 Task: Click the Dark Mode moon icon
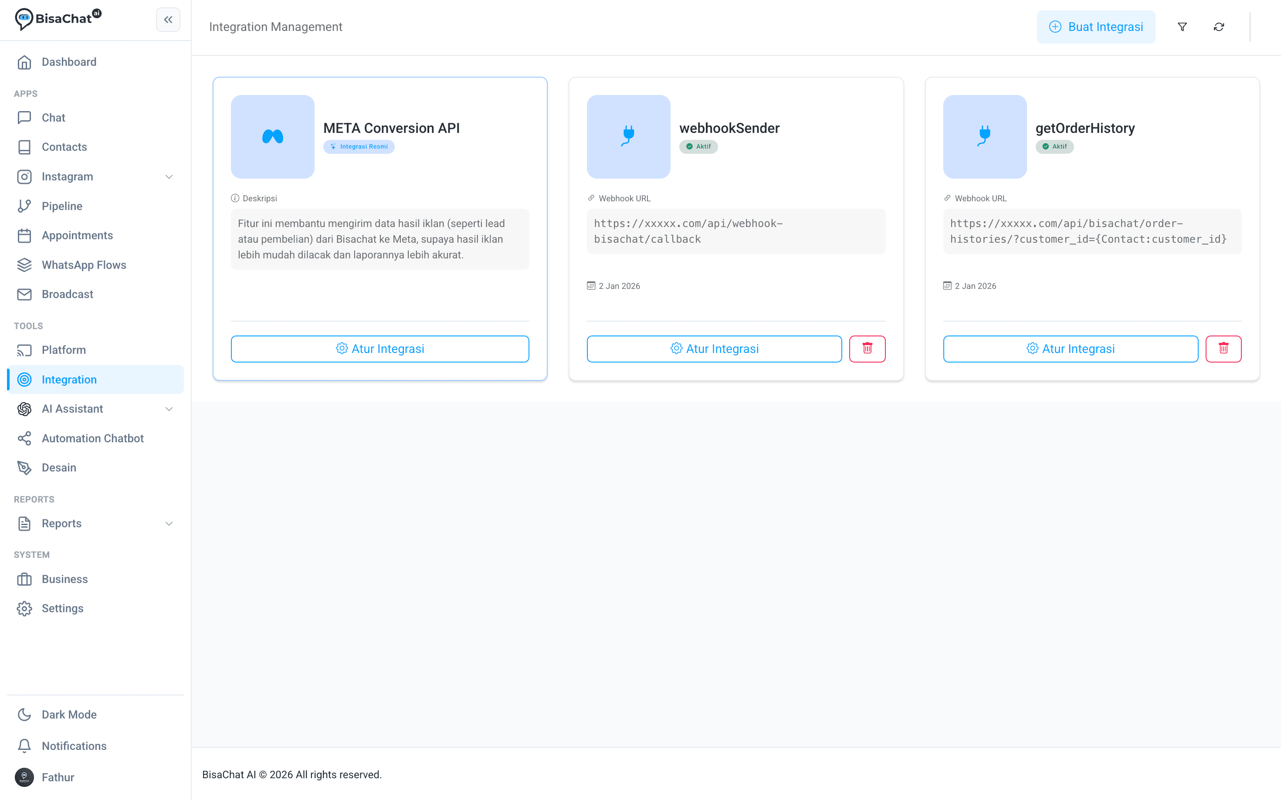tap(24, 714)
